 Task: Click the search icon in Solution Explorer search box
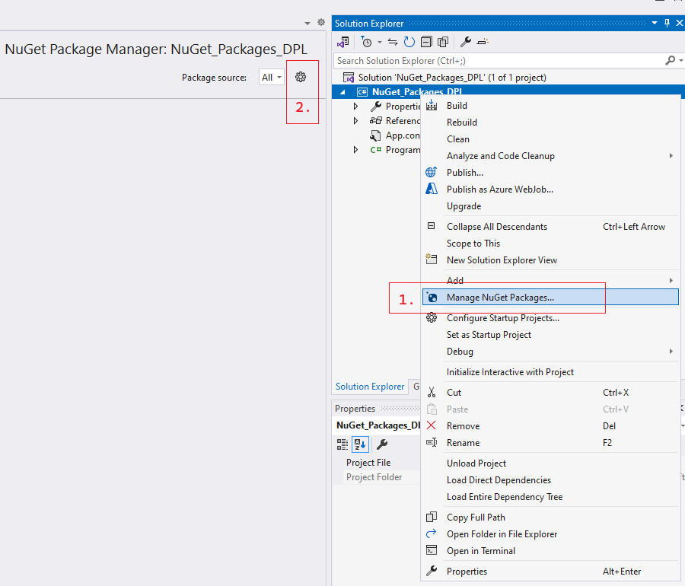pos(669,60)
